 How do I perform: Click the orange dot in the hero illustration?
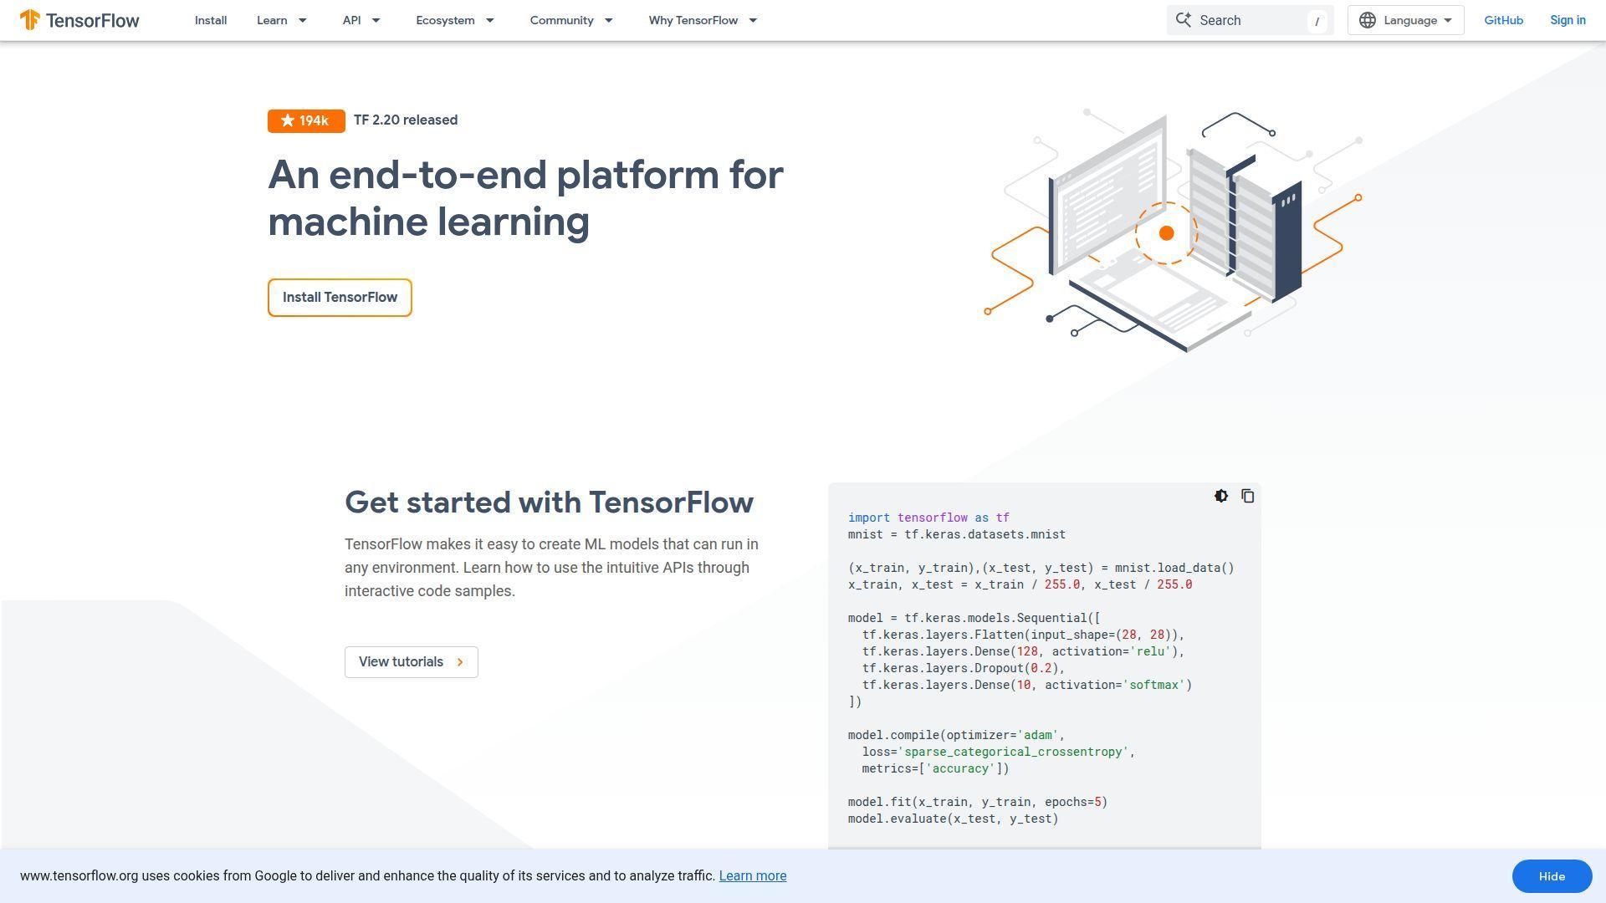click(1167, 232)
